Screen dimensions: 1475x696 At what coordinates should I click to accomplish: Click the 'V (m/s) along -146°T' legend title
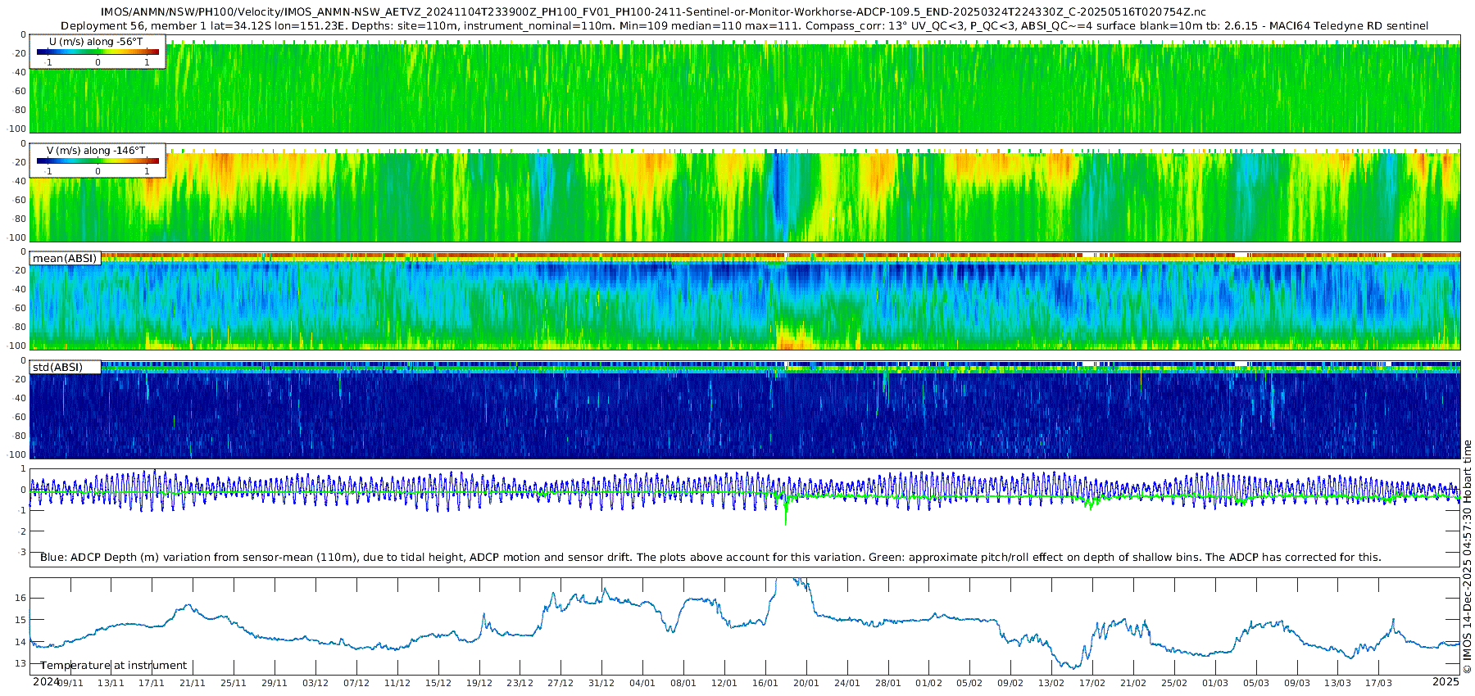(95, 151)
